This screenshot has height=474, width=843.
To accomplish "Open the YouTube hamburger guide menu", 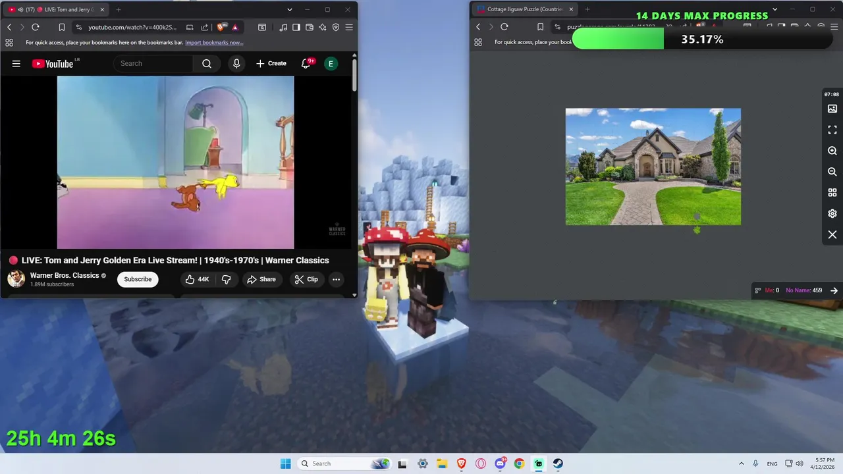I will [16, 64].
